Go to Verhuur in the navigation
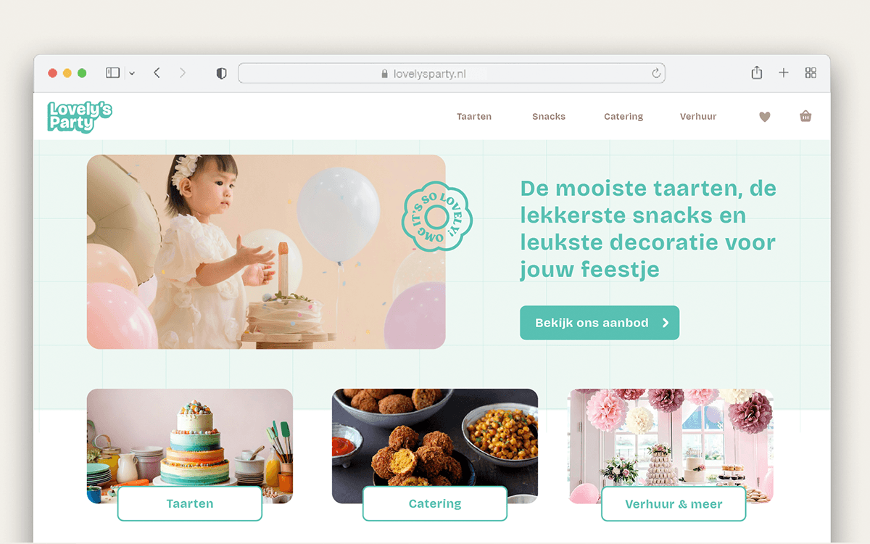Viewport: 870px width, 544px height. coord(698,116)
